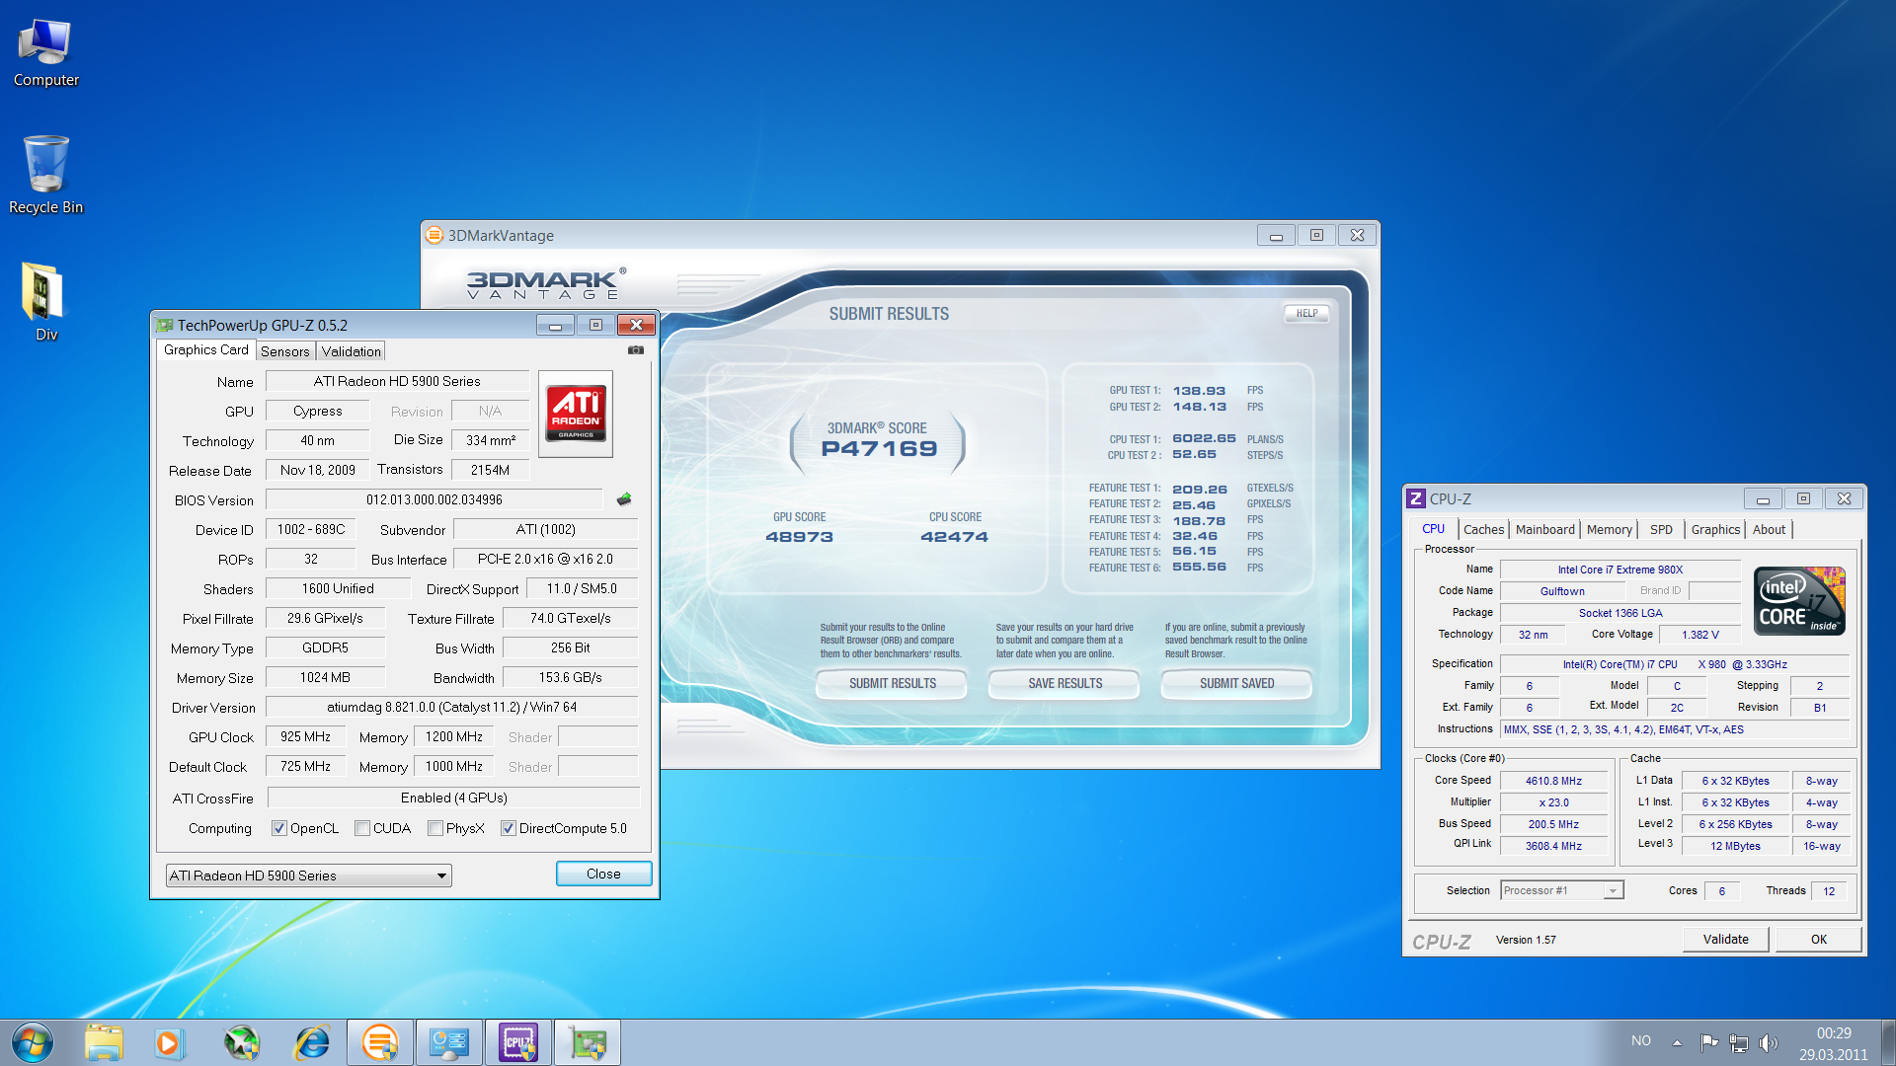Image resolution: width=1896 pixels, height=1066 pixels.
Task: Open the CPU-Z Mainboard tab
Action: pyautogui.click(x=1544, y=529)
